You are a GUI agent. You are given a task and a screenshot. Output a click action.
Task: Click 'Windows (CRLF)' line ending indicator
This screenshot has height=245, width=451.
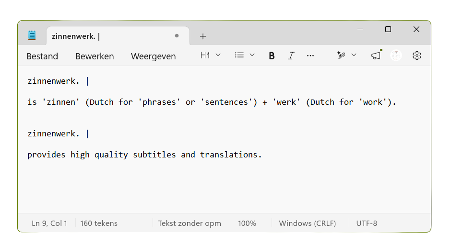(x=308, y=223)
